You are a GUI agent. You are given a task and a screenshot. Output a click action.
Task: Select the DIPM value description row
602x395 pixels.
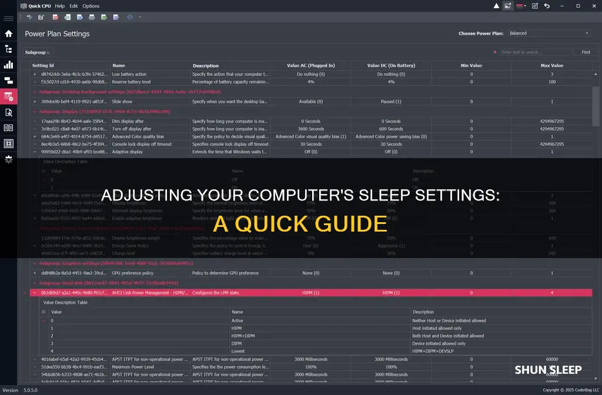click(316, 343)
